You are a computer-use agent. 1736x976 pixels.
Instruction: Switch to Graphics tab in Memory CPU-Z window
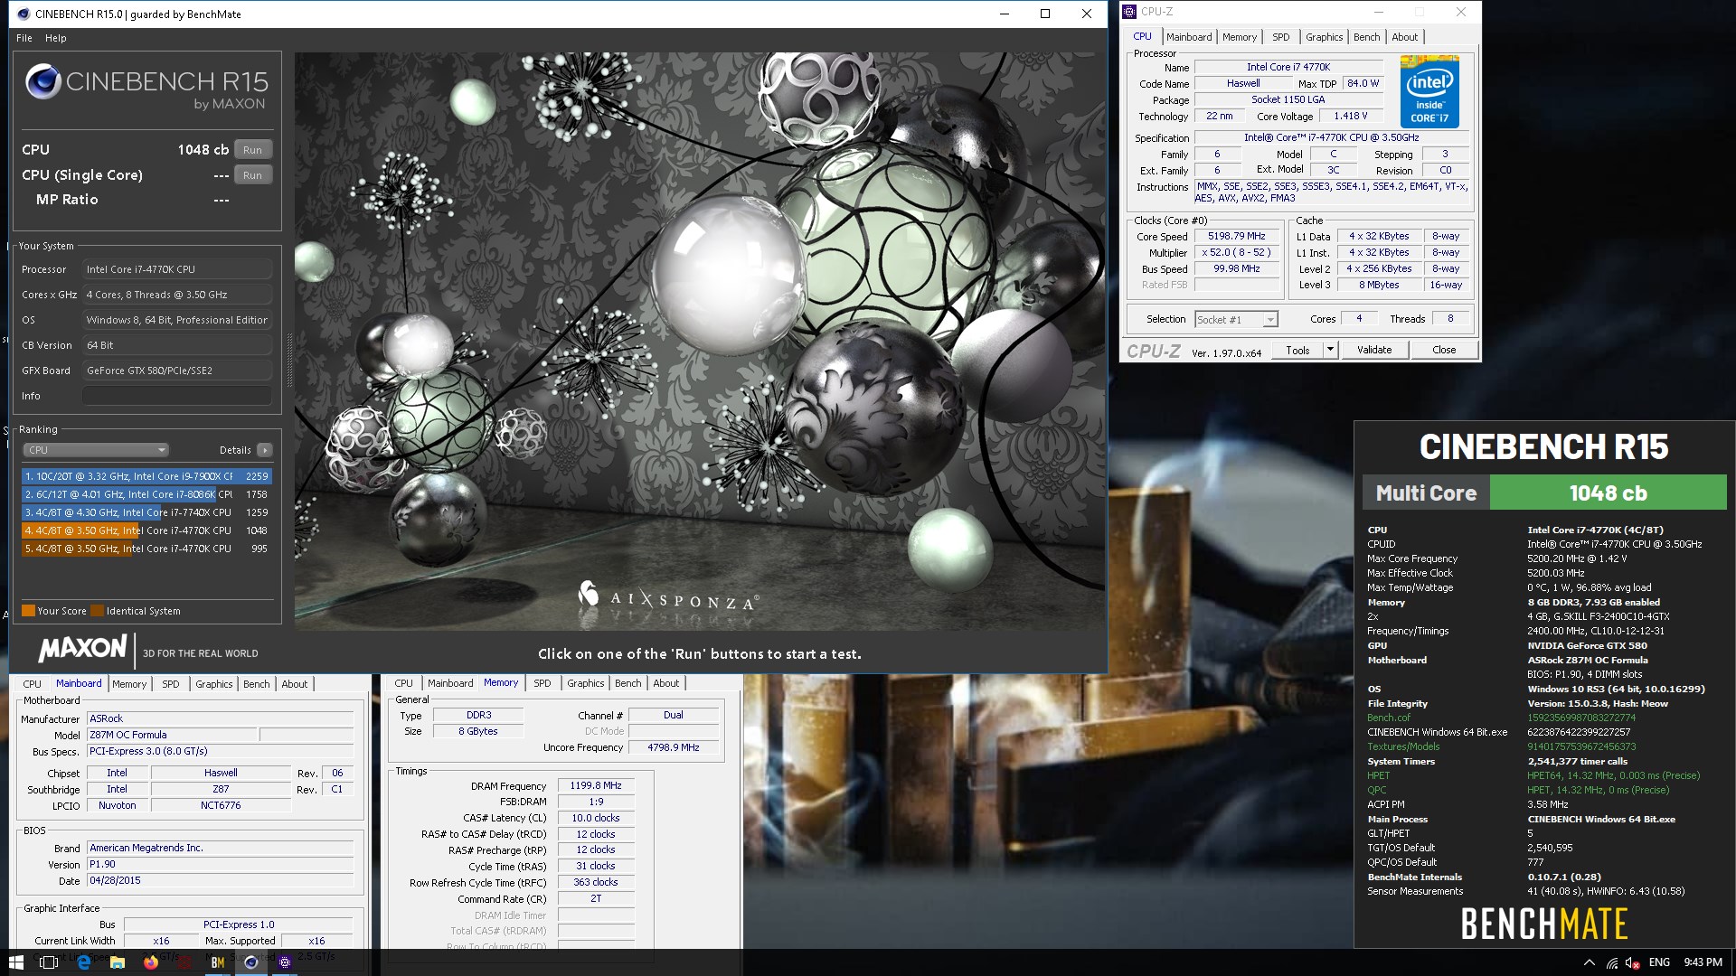[x=585, y=683]
